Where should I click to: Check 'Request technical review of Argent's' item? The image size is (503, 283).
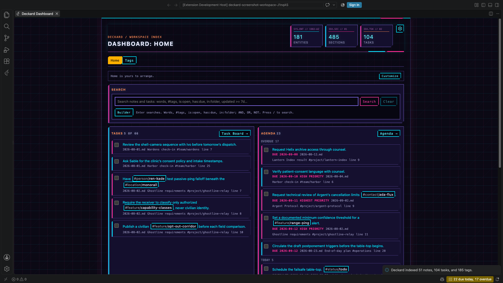click(x=266, y=194)
